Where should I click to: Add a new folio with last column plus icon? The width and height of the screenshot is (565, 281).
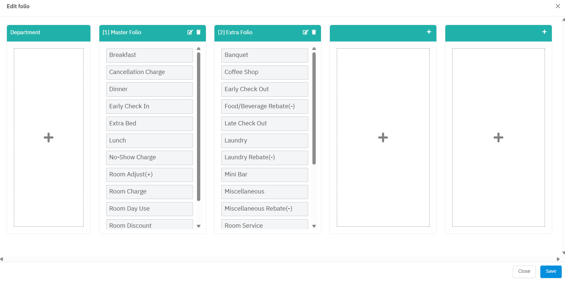(544, 32)
